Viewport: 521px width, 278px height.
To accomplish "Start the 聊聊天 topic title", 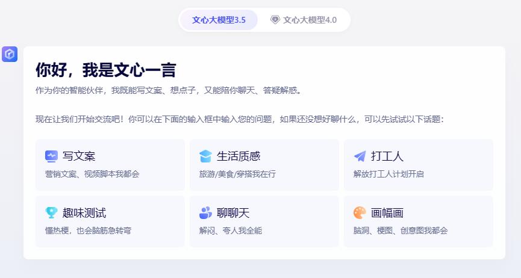I will click(233, 213).
